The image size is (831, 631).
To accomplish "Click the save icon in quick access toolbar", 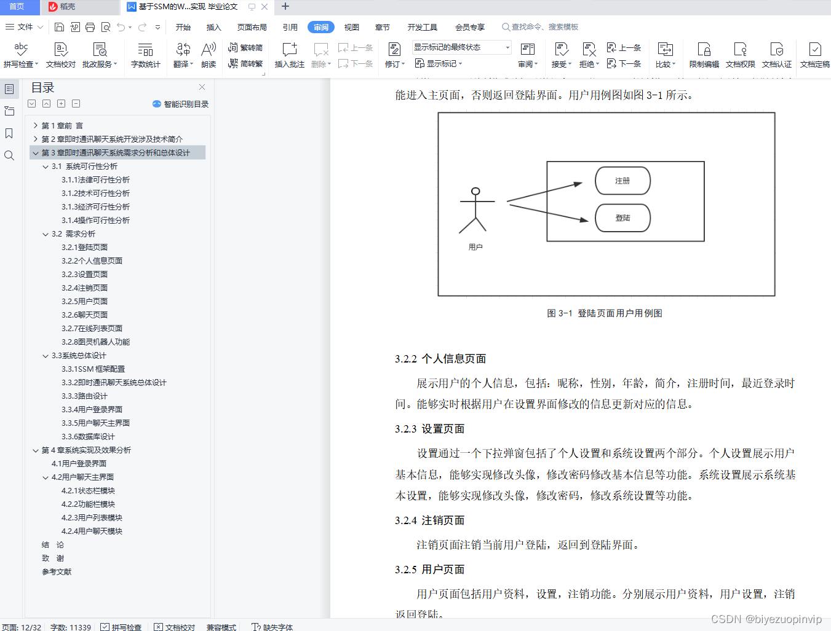I will (59, 27).
